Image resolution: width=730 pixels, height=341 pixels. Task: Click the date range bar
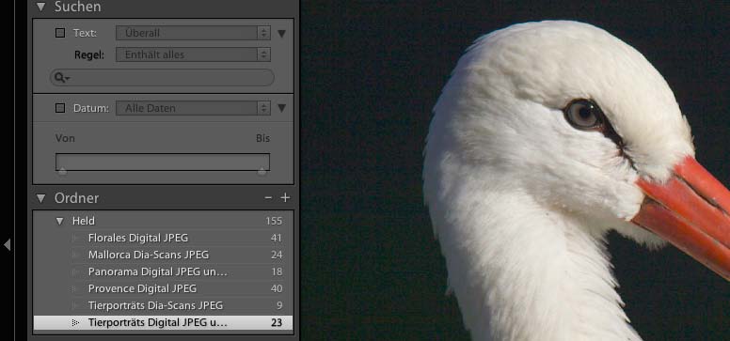163,162
